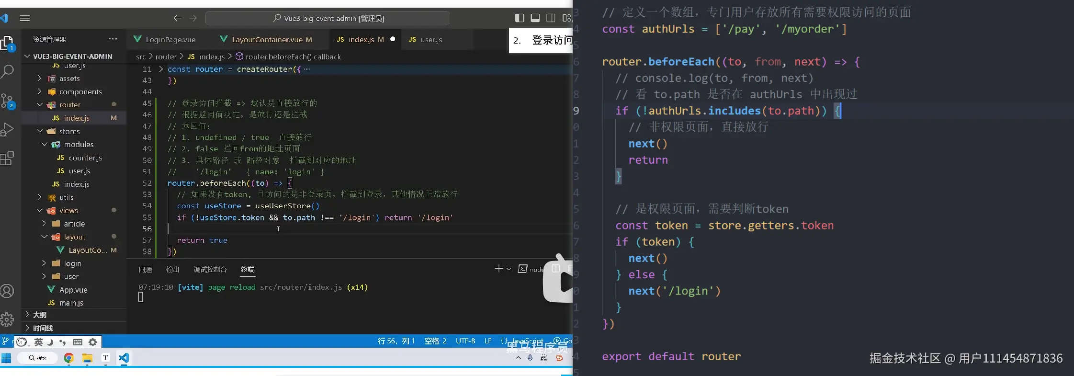
Task: Click 'router.beforeEach() callback' breadcrumb
Action: tap(288, 57)
